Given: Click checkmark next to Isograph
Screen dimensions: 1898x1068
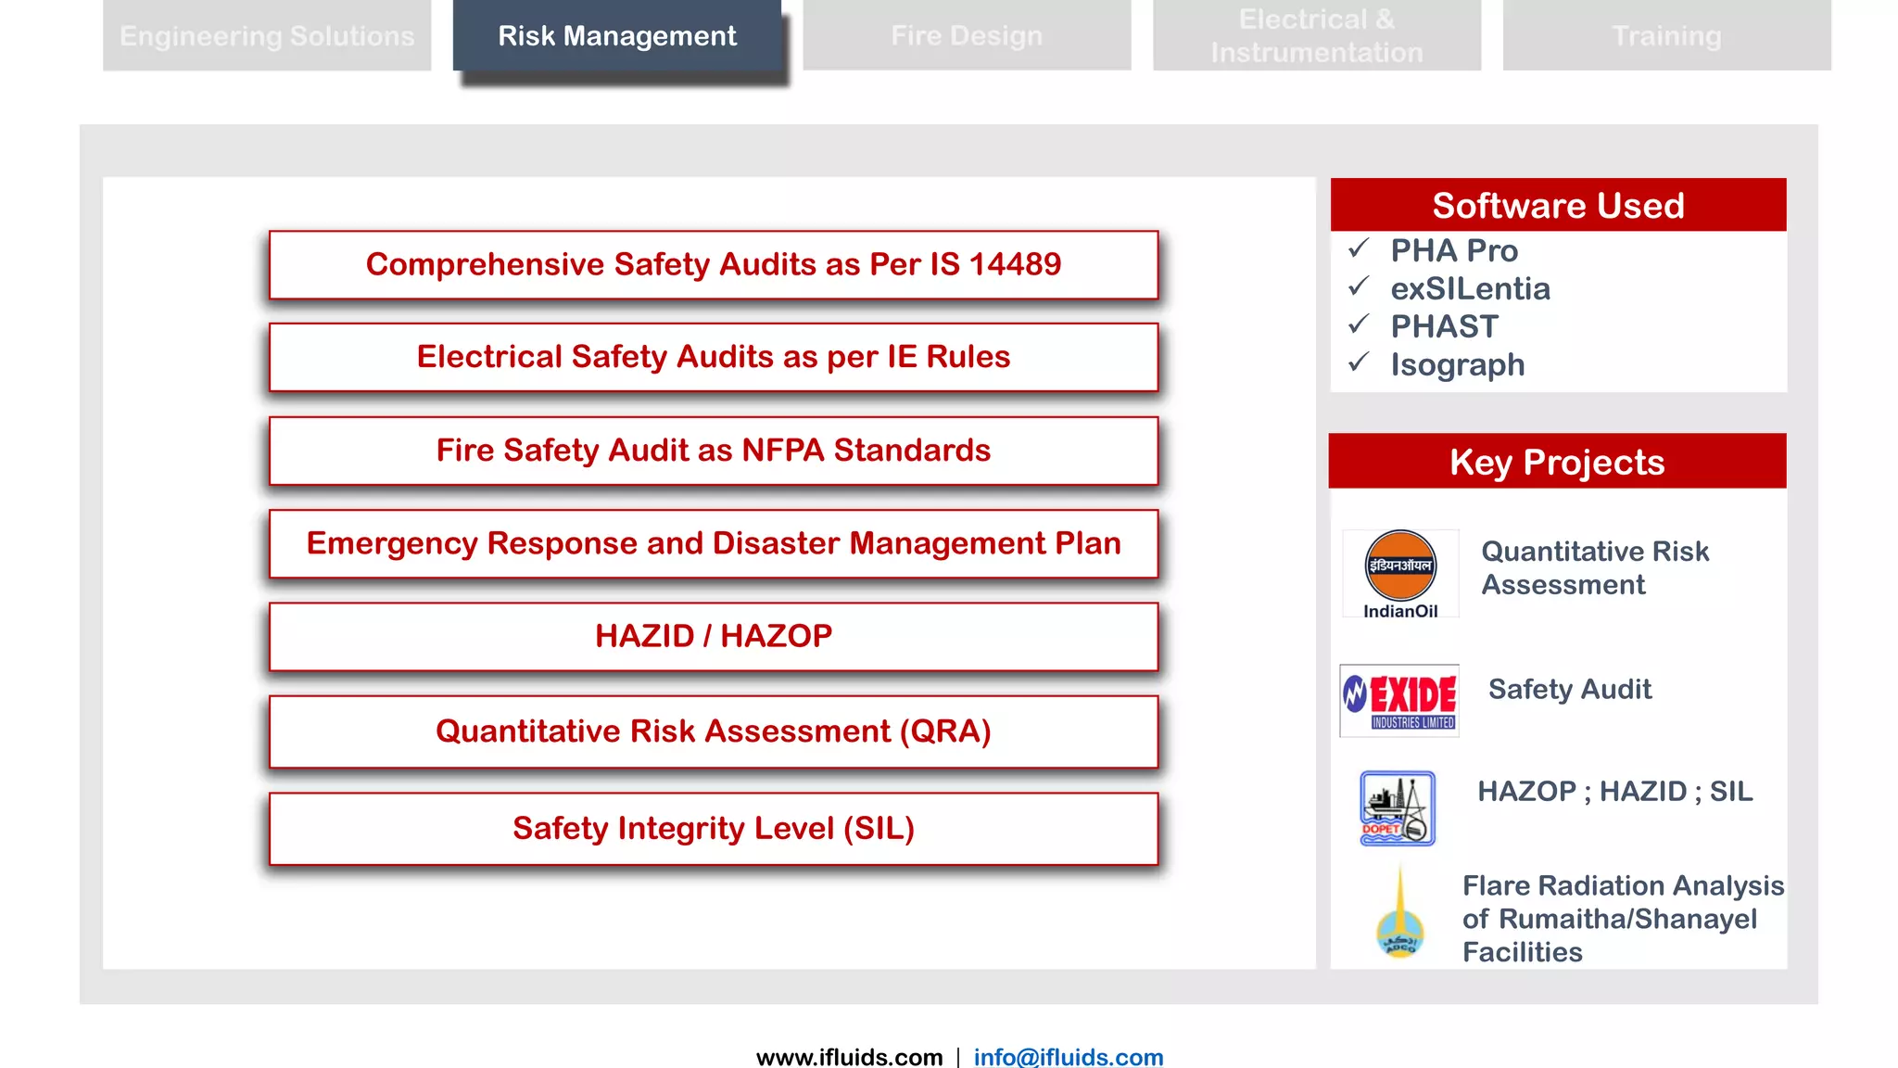Looking at the screenshot, I should point(1359,362).
